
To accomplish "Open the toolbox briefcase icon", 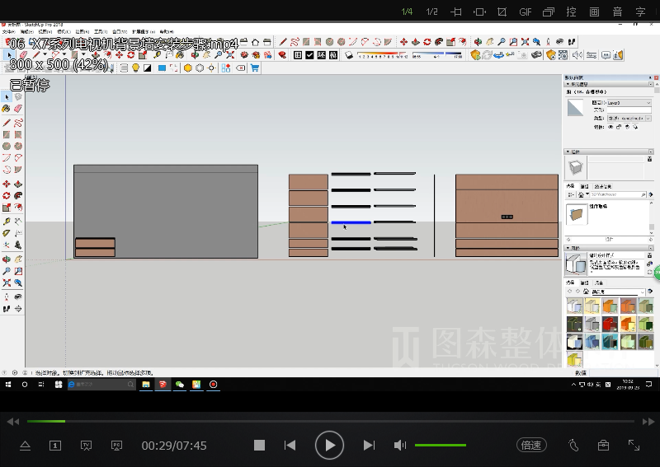I will (603, 445).
